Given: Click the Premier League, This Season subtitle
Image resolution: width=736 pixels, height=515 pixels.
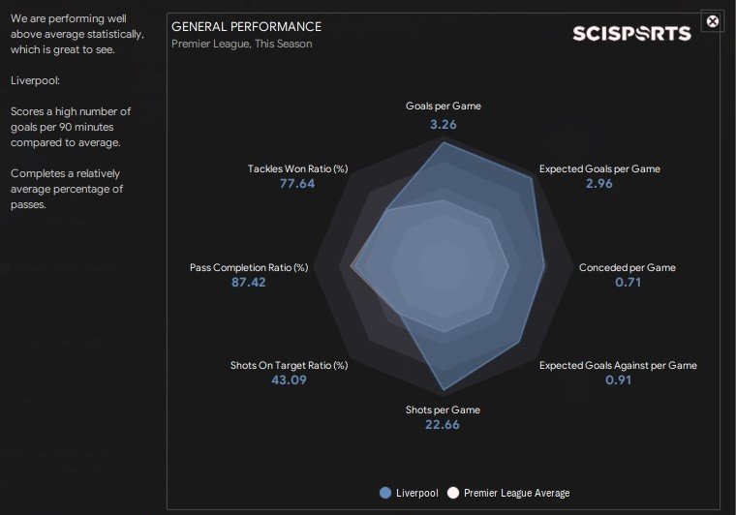Looking at the screenshot, I should pyautogui.click(x=242, y=44).
